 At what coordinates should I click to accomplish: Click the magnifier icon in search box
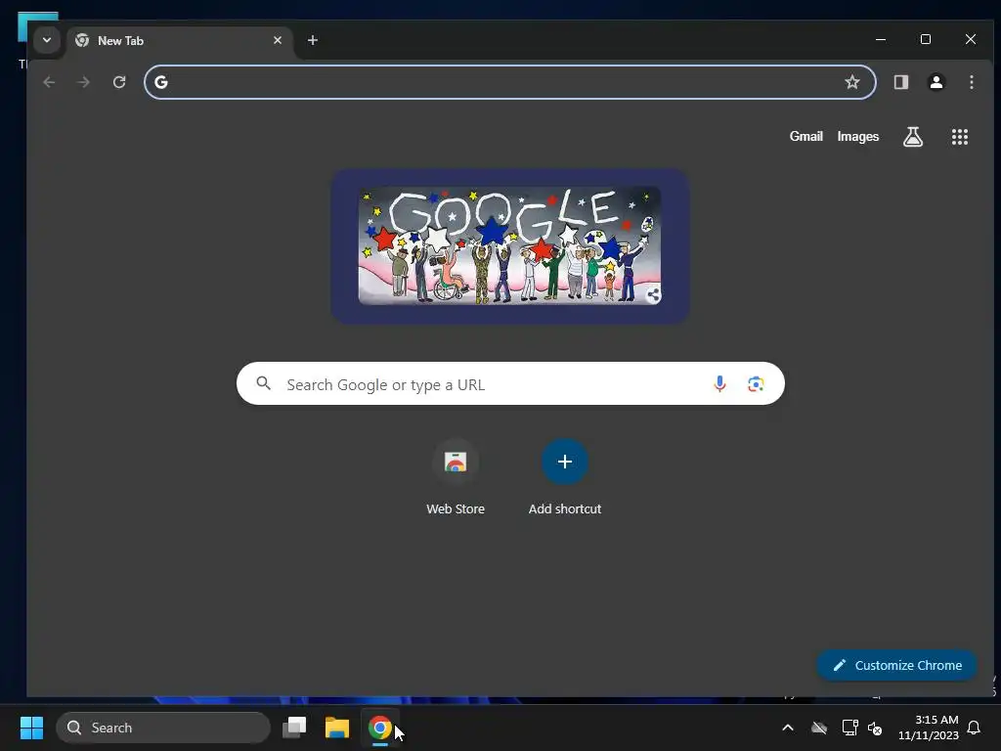264,383
